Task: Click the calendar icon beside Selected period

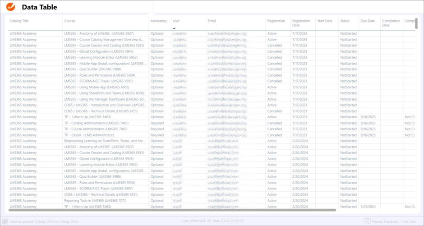Action: pyautogui.click(x=5, y=221)
